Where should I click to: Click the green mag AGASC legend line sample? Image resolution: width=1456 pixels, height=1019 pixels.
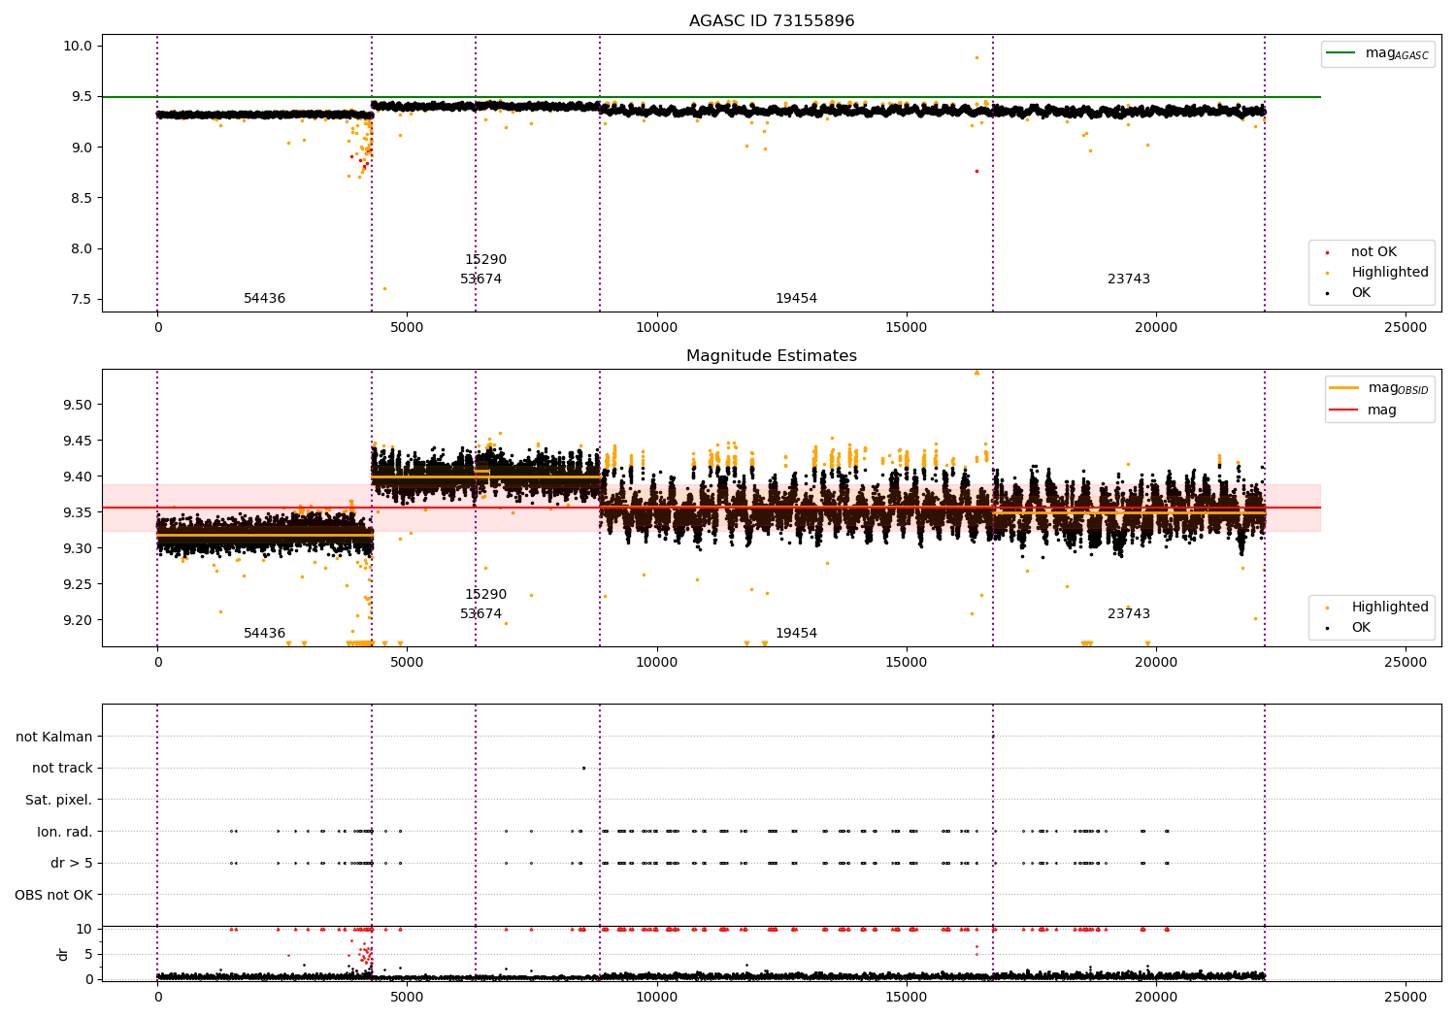[1342, 53]
